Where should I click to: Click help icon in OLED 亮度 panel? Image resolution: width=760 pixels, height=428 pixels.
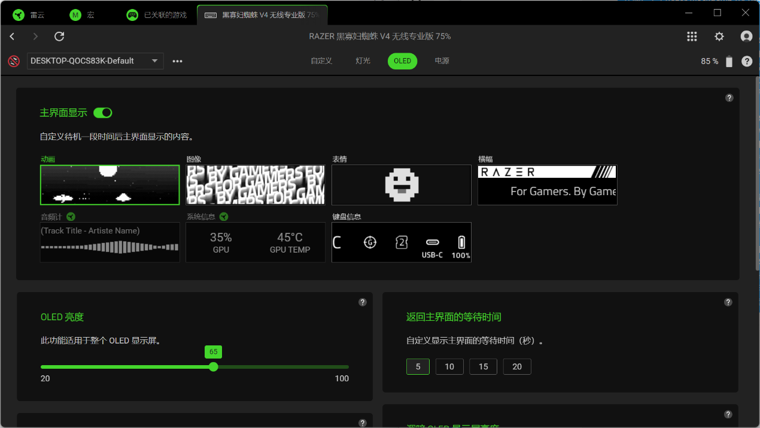[x=362, y=302]
